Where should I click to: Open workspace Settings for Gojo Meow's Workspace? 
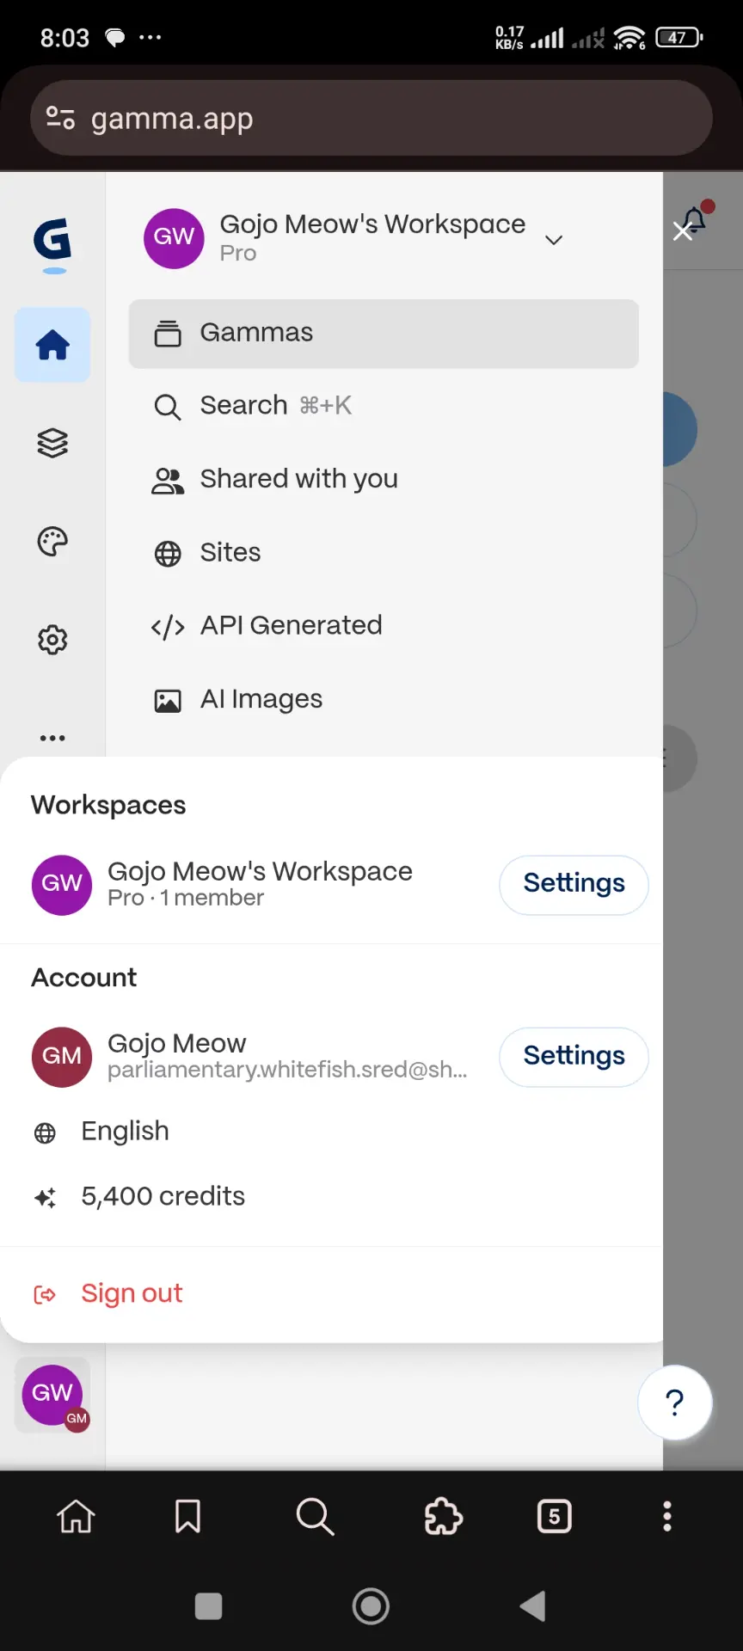(574, 885)
